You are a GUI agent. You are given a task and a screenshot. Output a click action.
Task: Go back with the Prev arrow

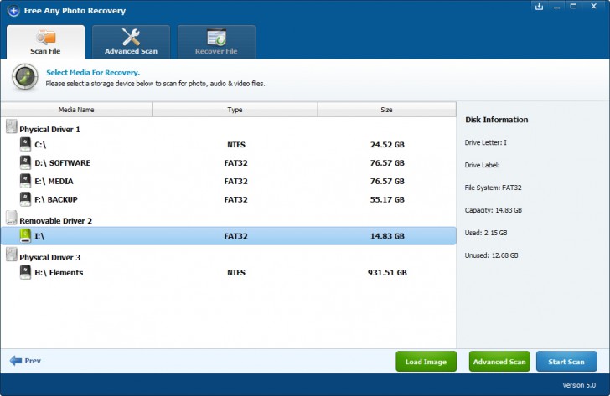[25, 361]
